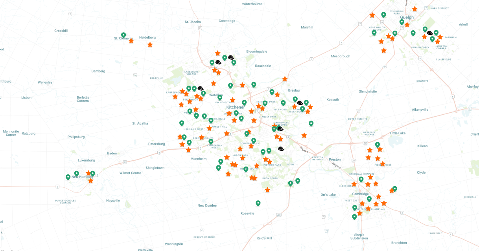Screen dimensions: 479x251
Task: Select the green pin below Hespeler Village
Action: tap(378, 145)
